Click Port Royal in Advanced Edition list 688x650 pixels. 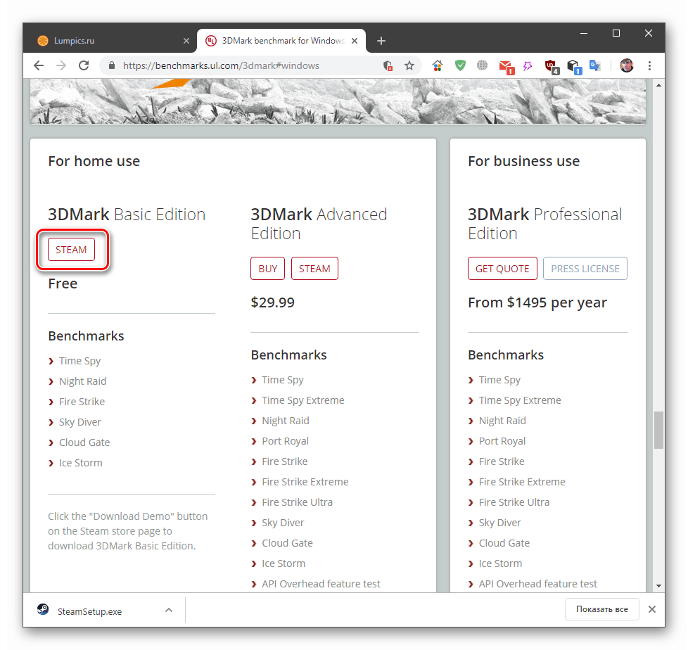point(285,441)
